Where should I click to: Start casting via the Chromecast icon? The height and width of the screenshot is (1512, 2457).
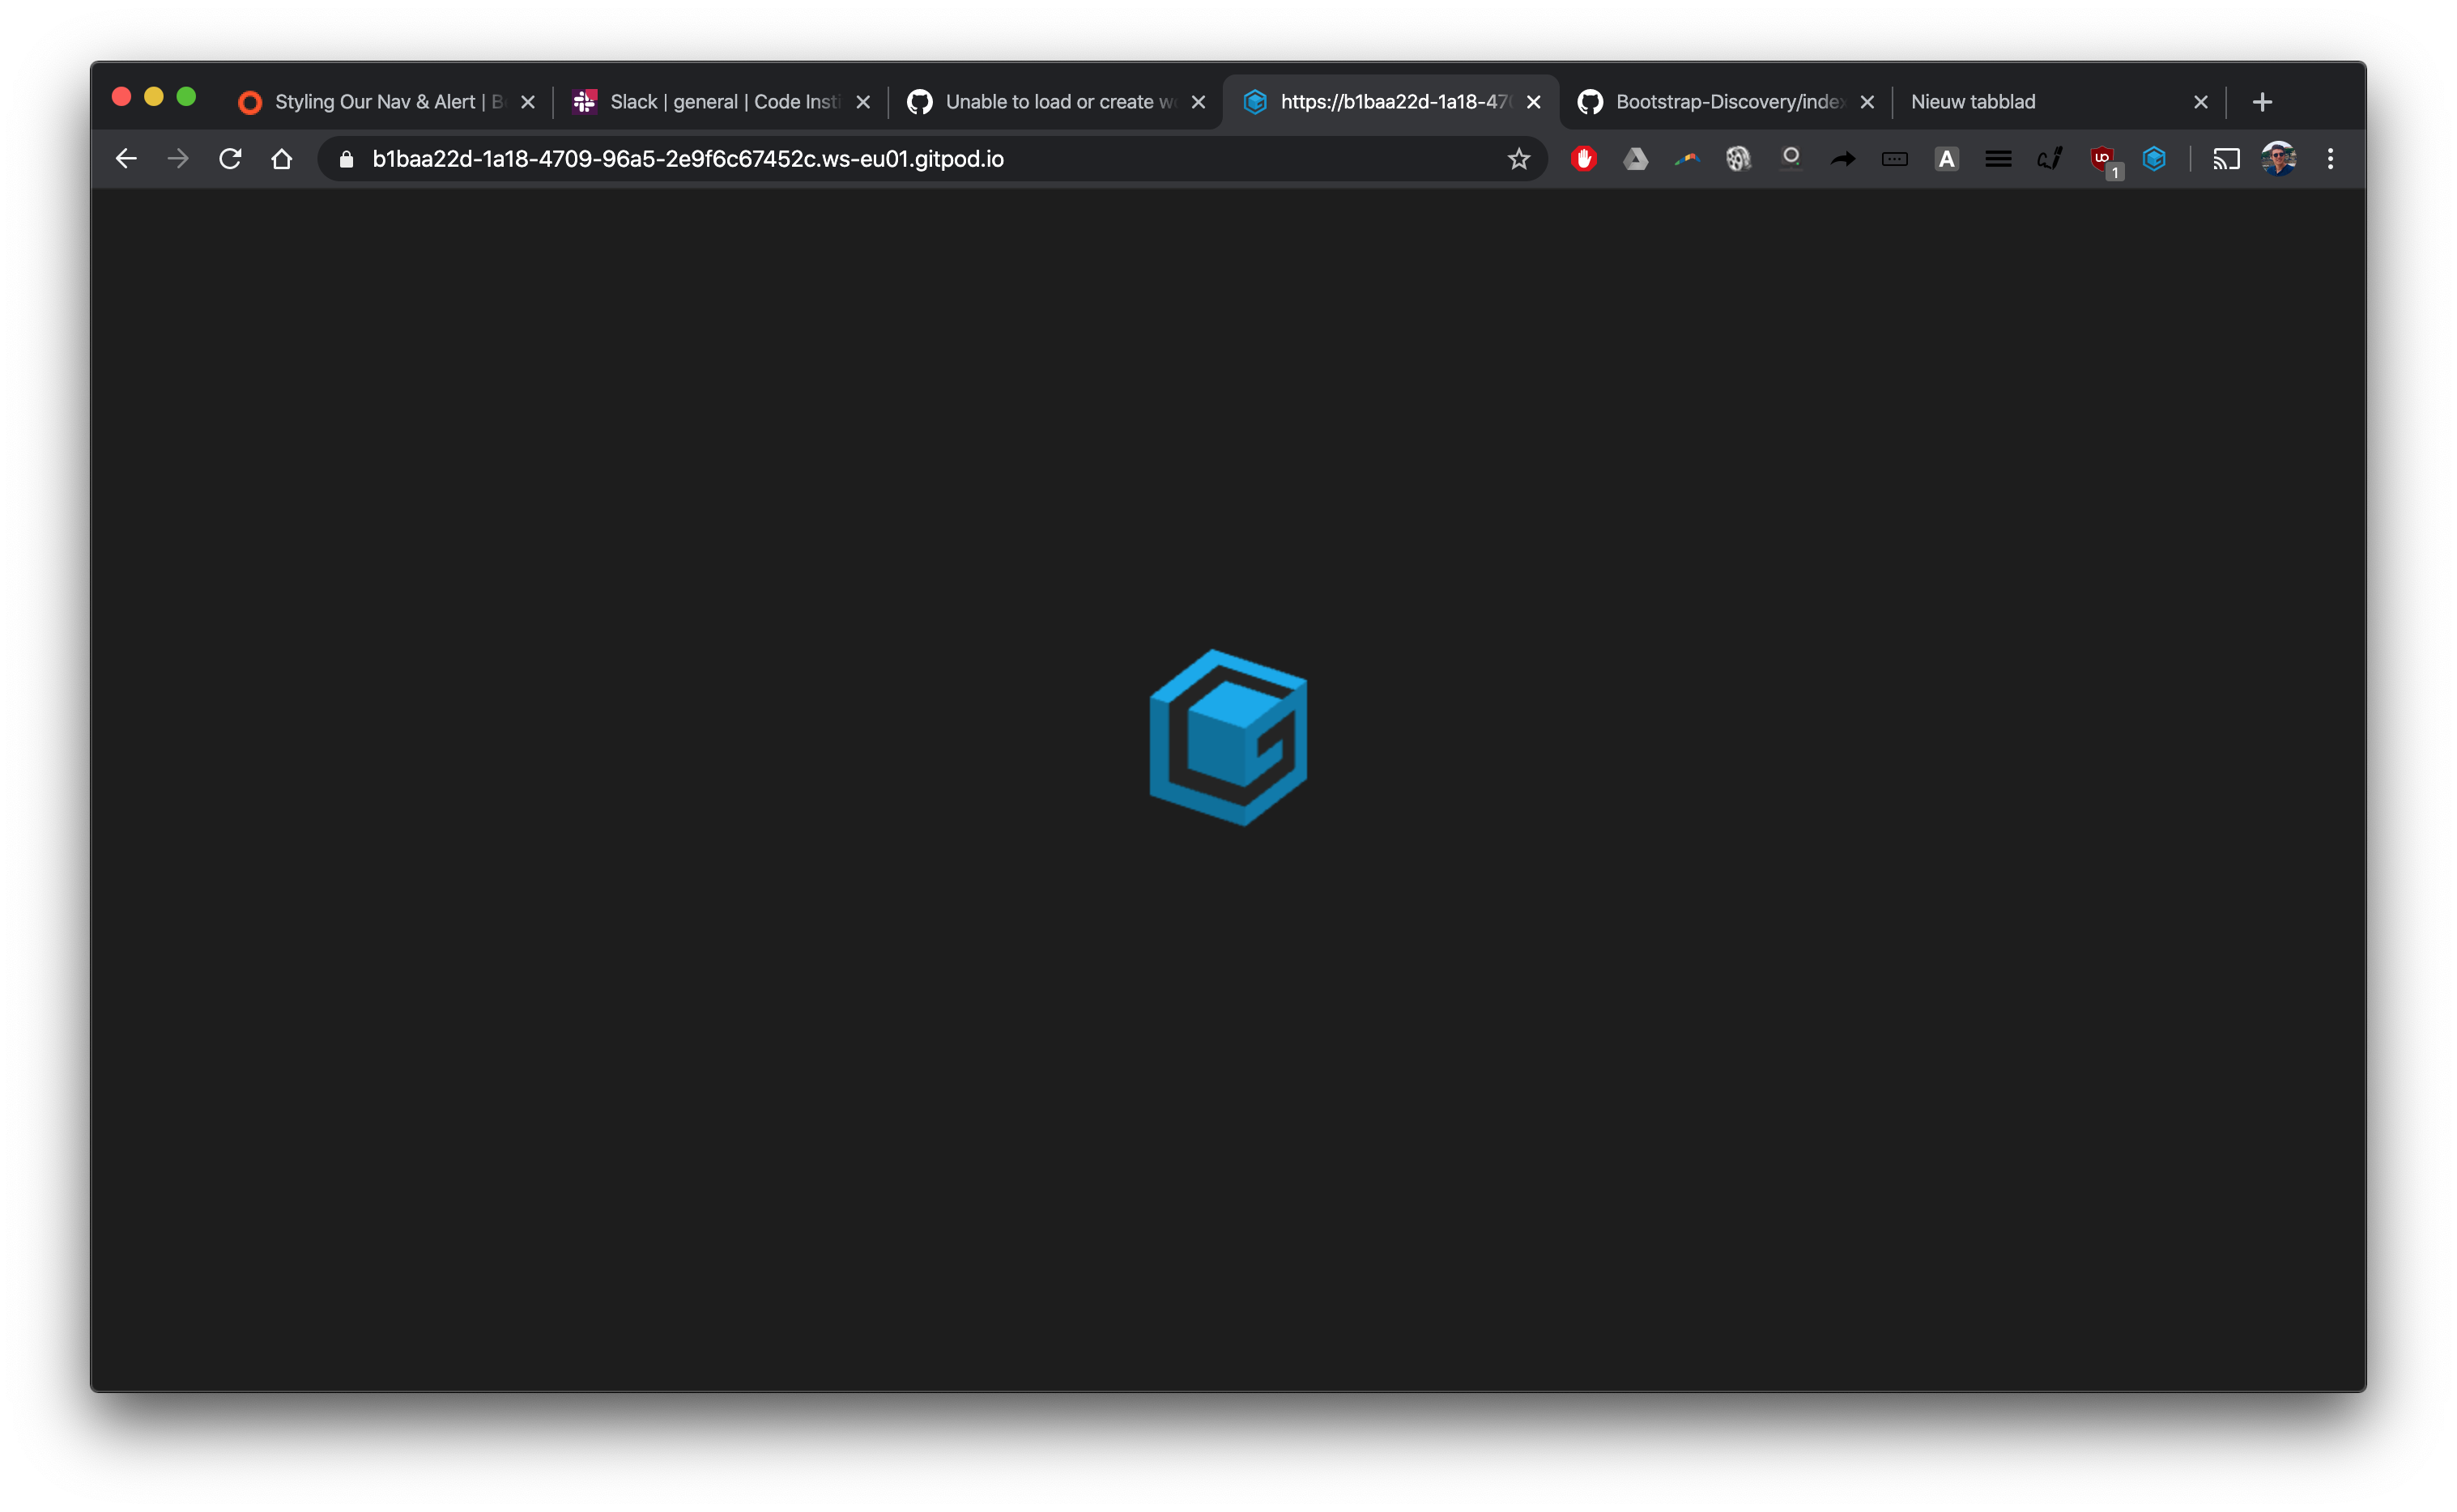click(2227, 158)
